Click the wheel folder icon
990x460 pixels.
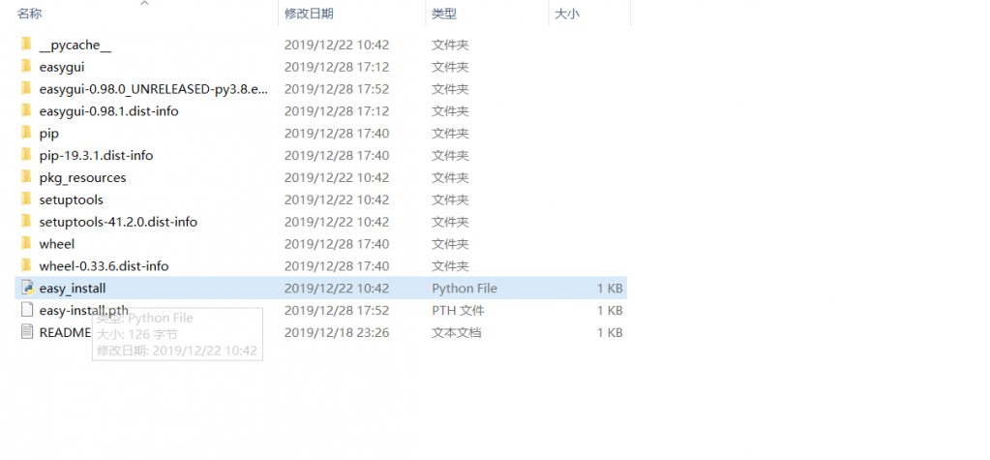26,243
